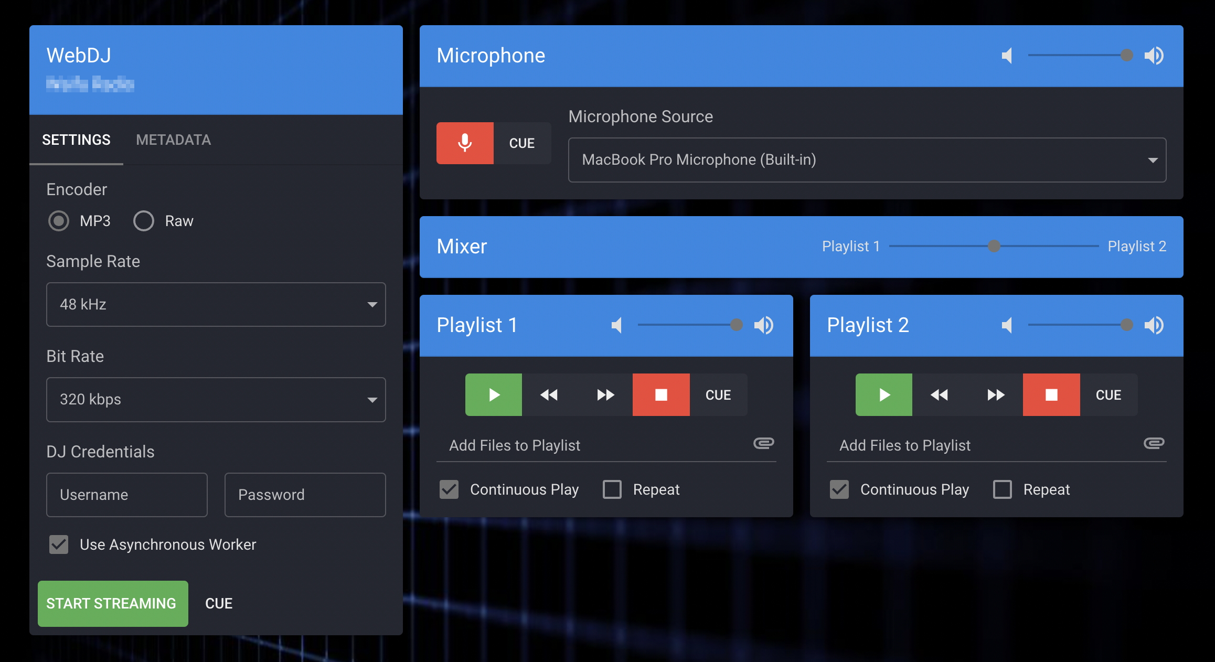Click the Playlist 2 loud speaker icon

coord(1154,325)
